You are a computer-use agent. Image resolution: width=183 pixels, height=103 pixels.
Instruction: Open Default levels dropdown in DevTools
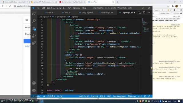[165, 13]
